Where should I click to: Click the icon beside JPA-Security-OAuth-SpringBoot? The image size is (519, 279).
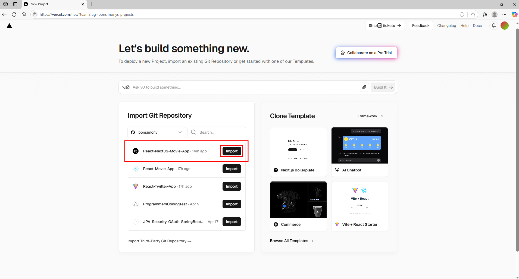point(136,222)
